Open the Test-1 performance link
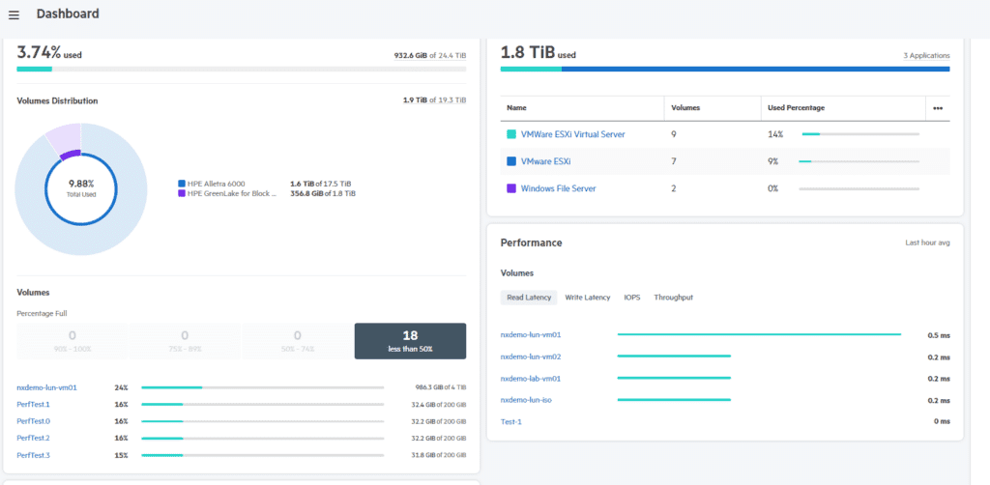 point(511,422)
